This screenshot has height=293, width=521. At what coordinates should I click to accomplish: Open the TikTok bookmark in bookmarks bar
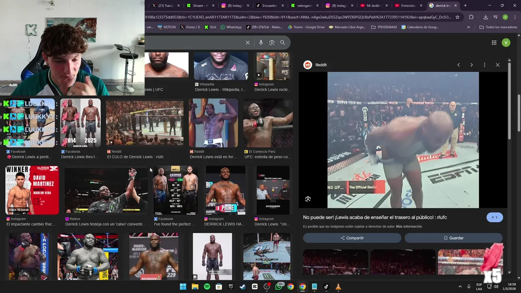pyautogui.click(x=264, y=27)
